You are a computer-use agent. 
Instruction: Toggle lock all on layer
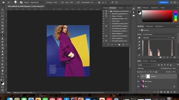(x=156, y=72)
